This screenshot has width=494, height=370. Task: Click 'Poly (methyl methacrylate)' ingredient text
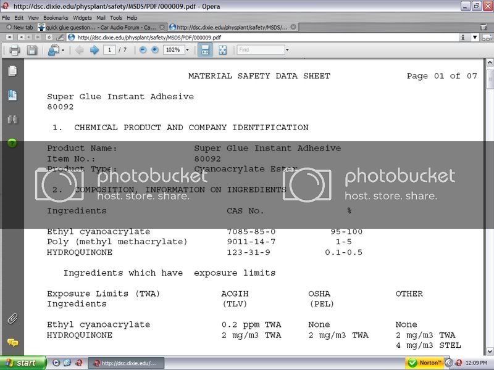[117, 242]
